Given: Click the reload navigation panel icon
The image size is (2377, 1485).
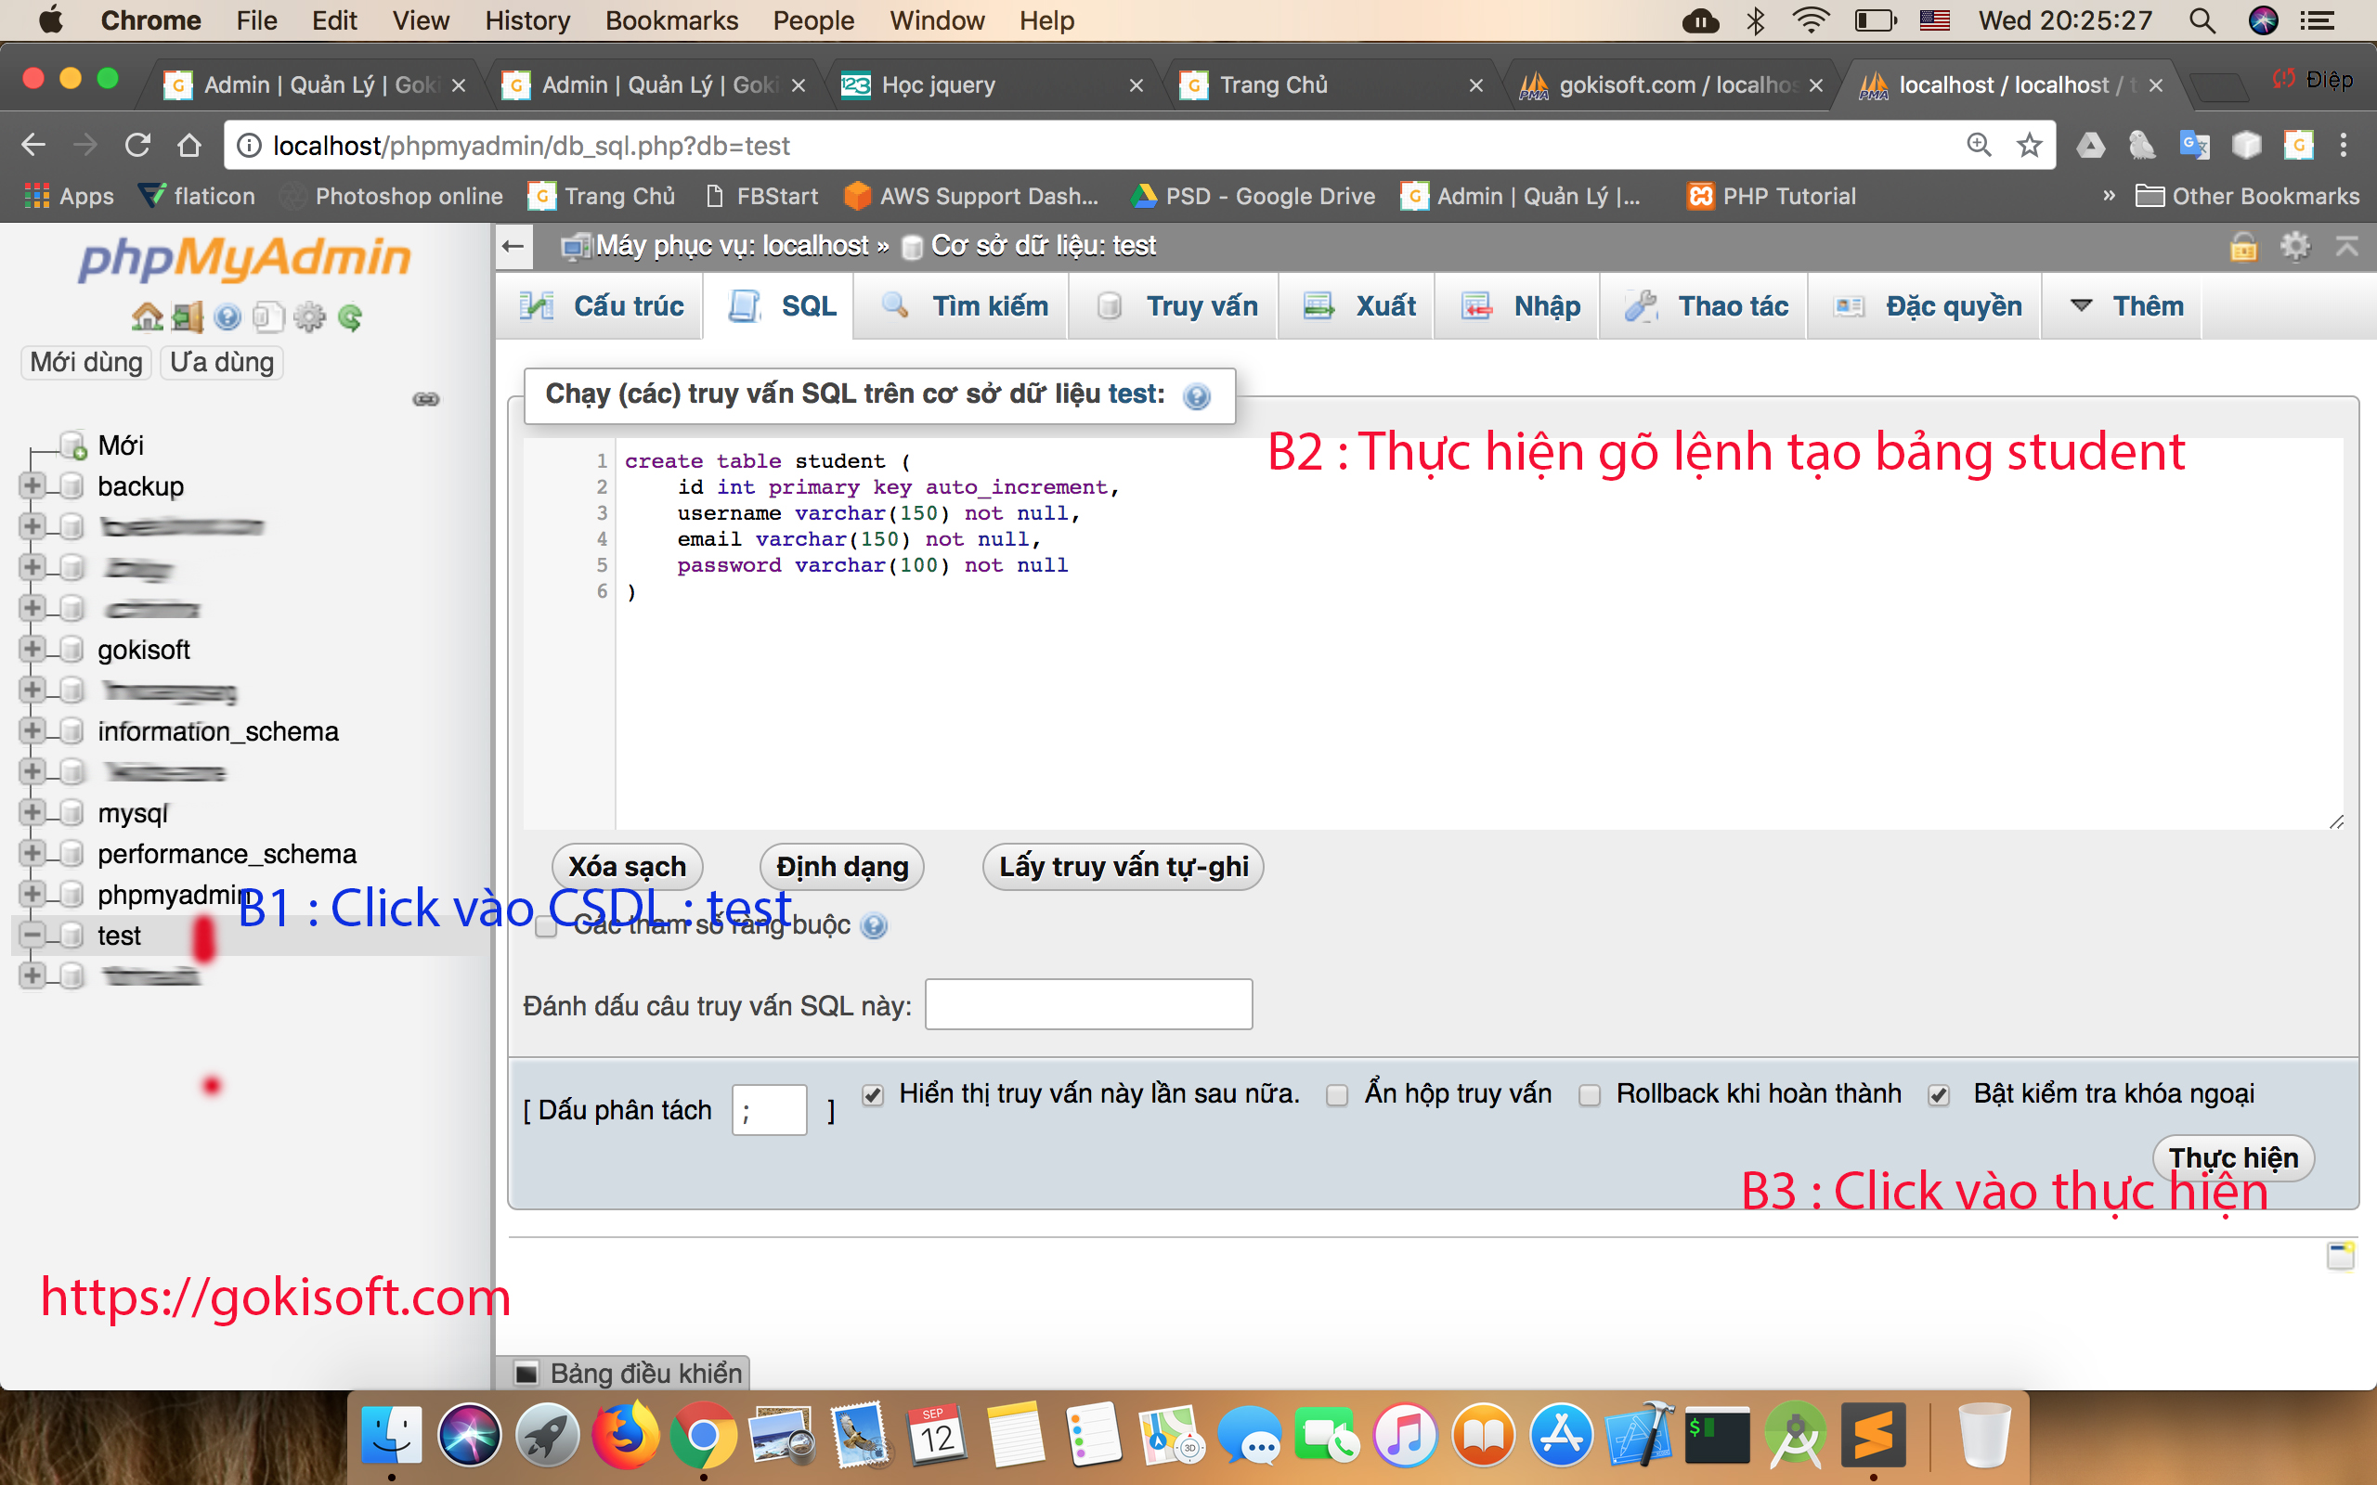Looking at the screenshot, I should [351, 317].
